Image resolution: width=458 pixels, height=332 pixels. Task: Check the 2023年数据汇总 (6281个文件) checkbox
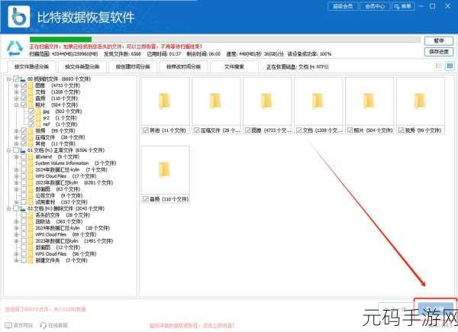coord(24,182)
